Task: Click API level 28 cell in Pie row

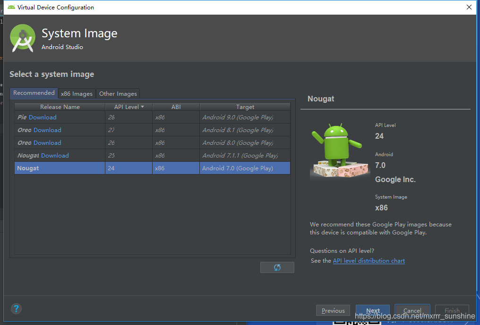Action: (129, 117)
